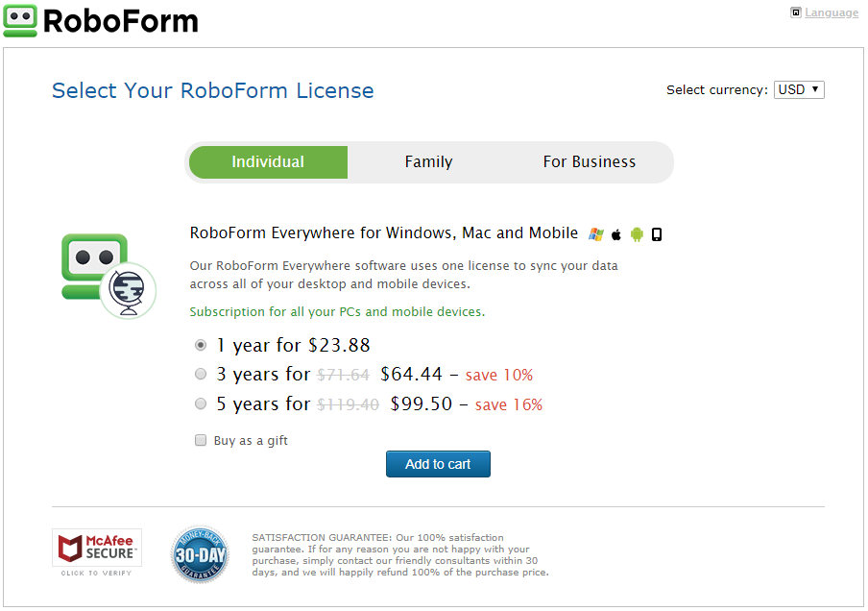868x611 pixels.
Task: Switch to the Individual license tab
Action: pyautogui.click(x=268, y=161)
